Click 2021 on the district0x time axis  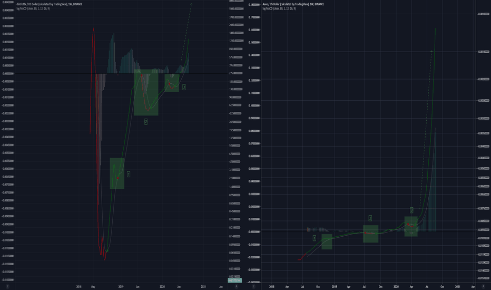click(x=203, y=286)
